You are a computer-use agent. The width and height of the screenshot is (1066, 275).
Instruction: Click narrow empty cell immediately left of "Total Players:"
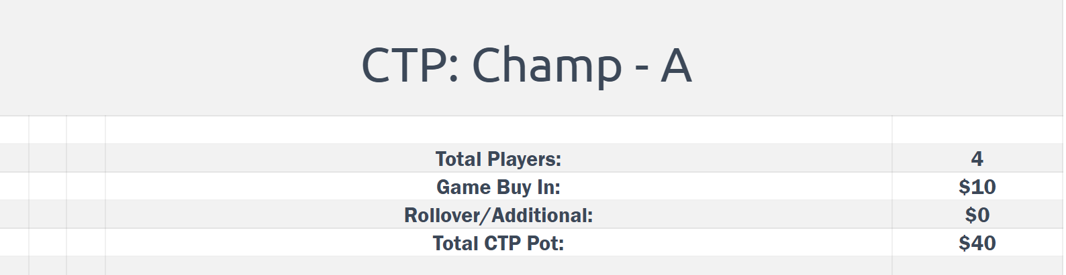coord(86,159)
